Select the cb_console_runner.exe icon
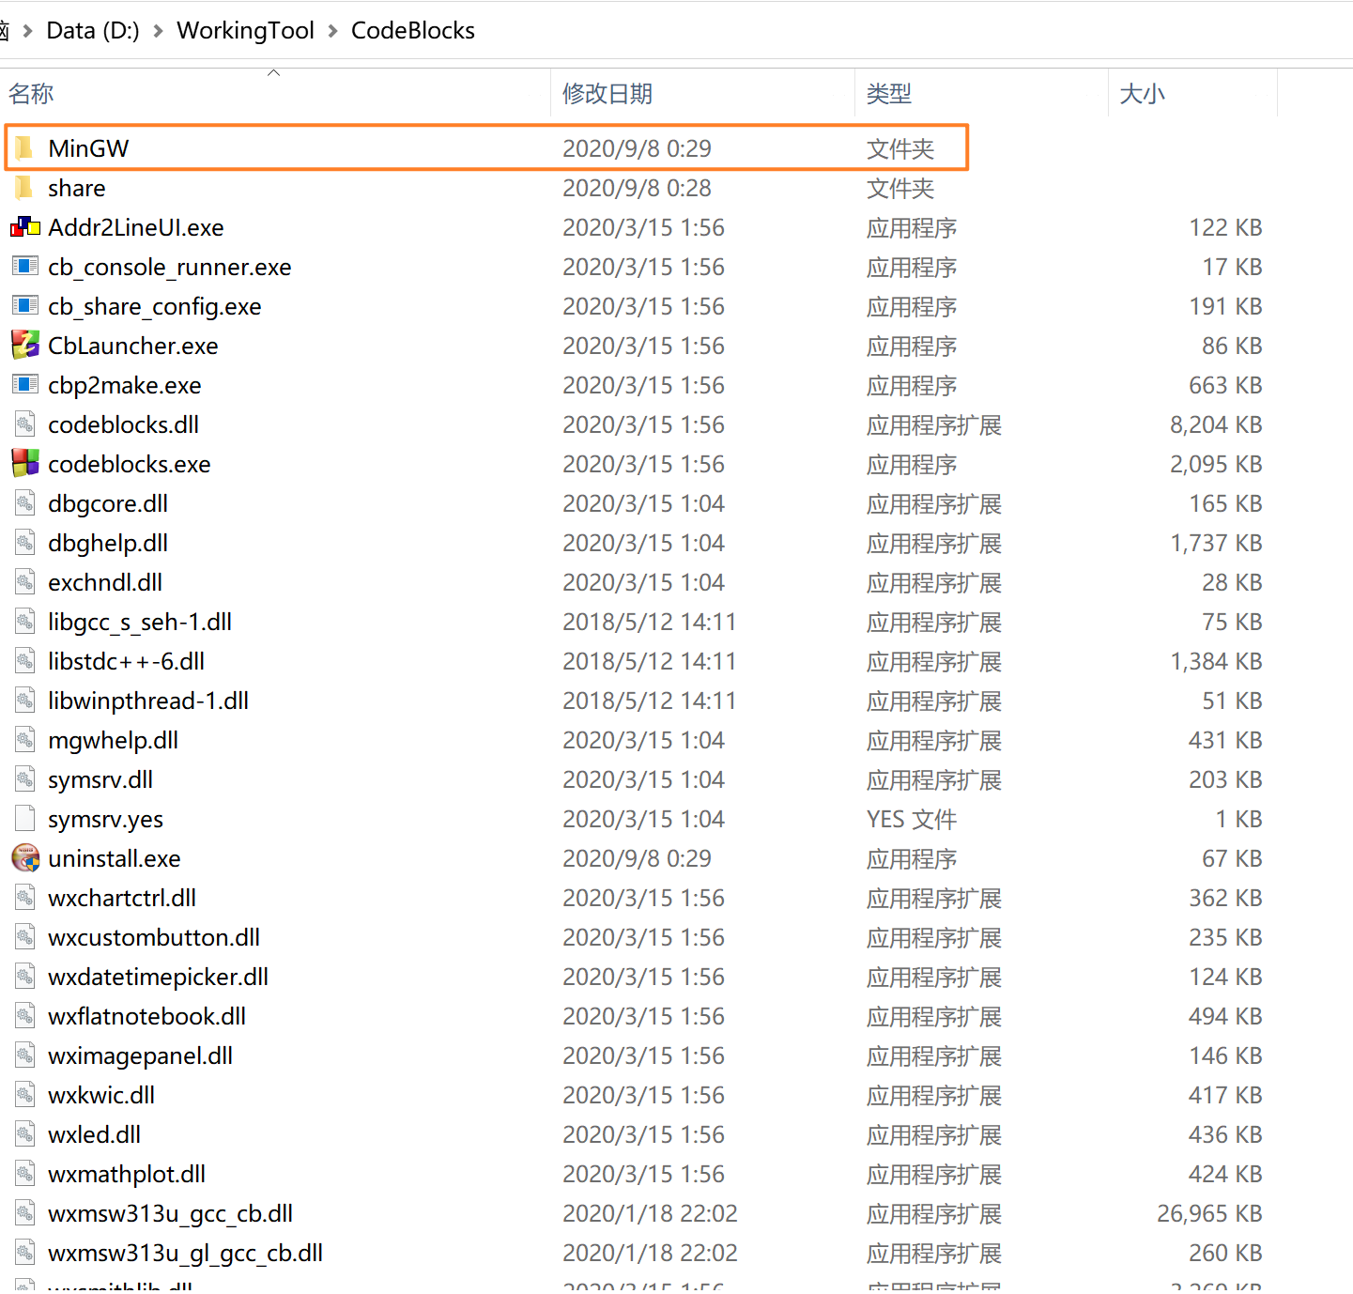This screenshot has width=1353, height=1294. click(24, 266)
